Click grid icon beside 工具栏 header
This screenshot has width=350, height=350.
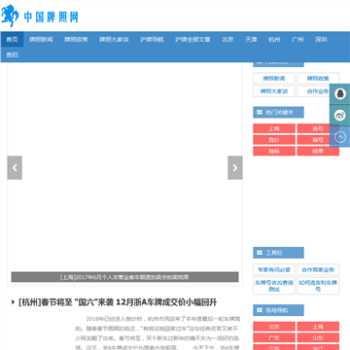coord(260,253)
